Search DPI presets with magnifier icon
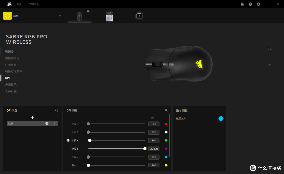 pyautogui.click(x=57, y=110)
